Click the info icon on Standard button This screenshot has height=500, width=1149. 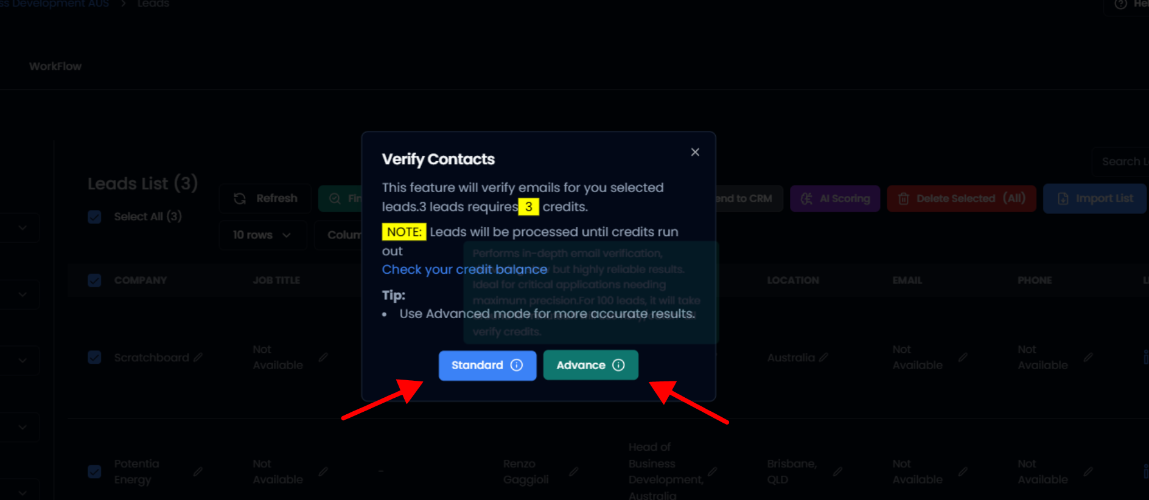[517, 365]
